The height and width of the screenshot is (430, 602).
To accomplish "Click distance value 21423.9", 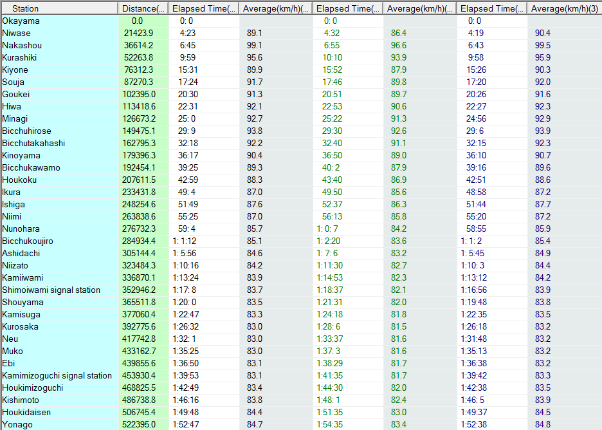I will point(138,33).
